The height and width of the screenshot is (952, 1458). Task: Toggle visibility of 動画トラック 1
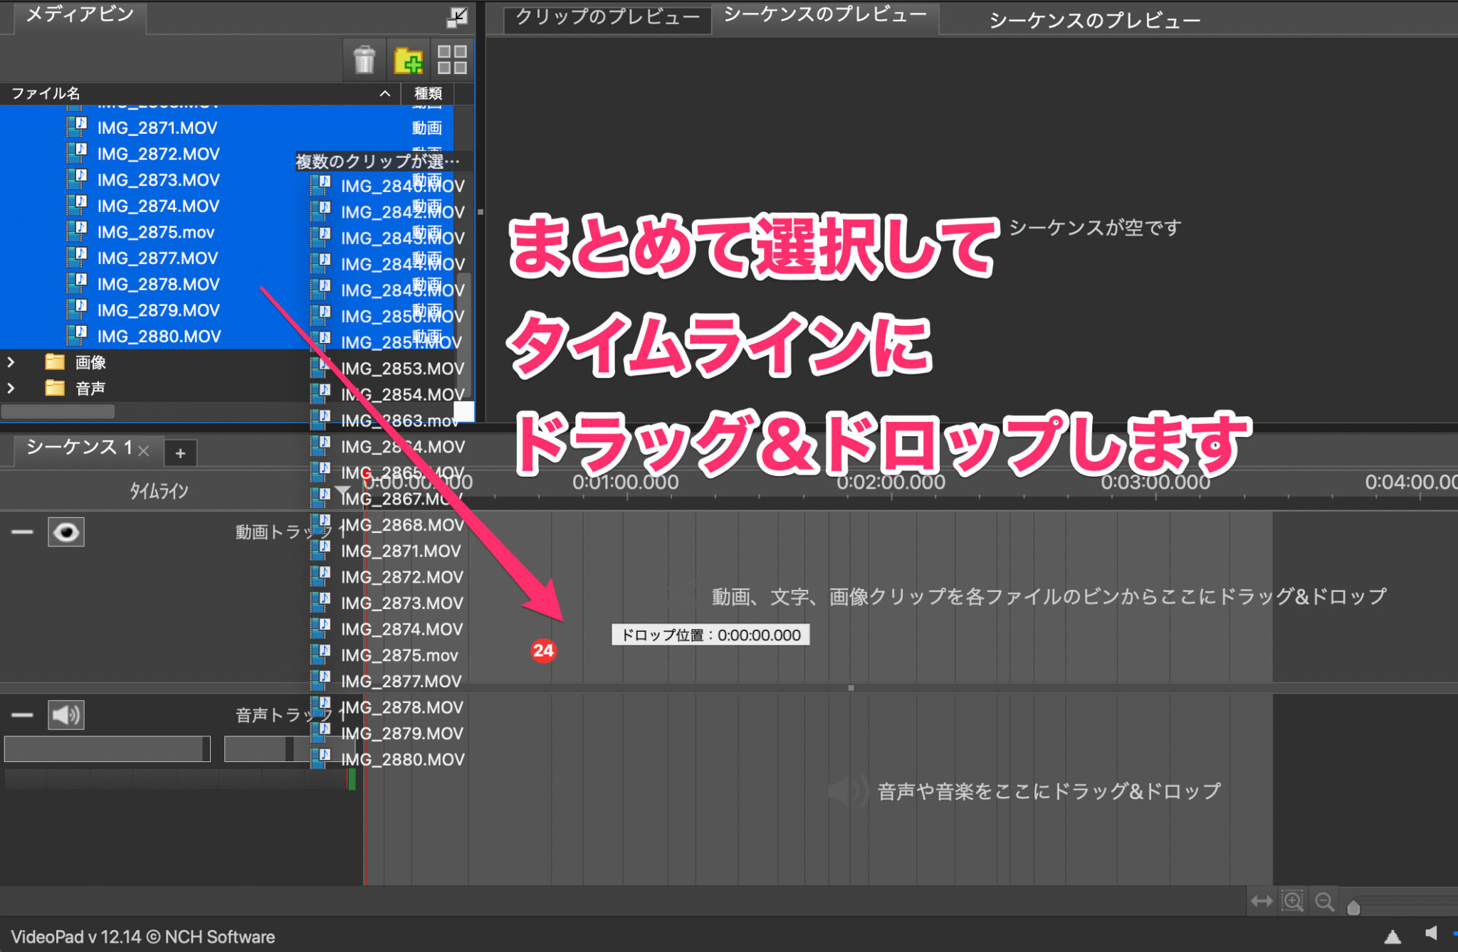click(65, 531)
